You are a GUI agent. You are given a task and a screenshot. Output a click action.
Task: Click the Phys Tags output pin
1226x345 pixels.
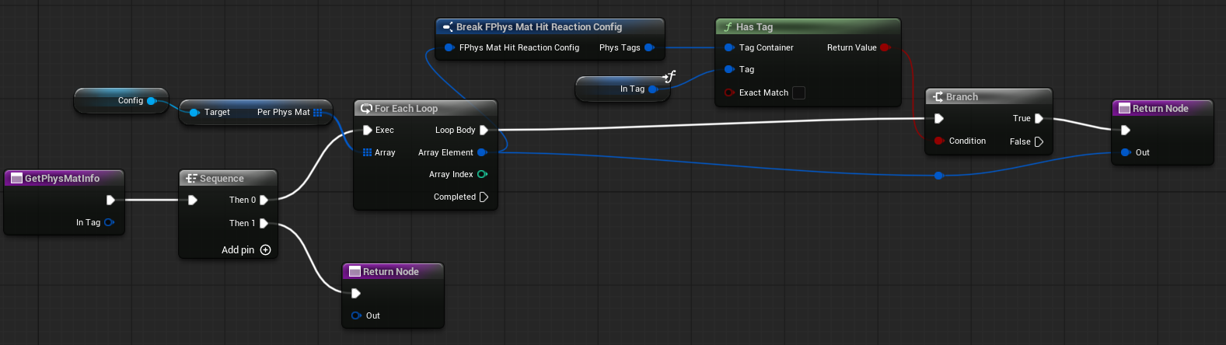649,47
